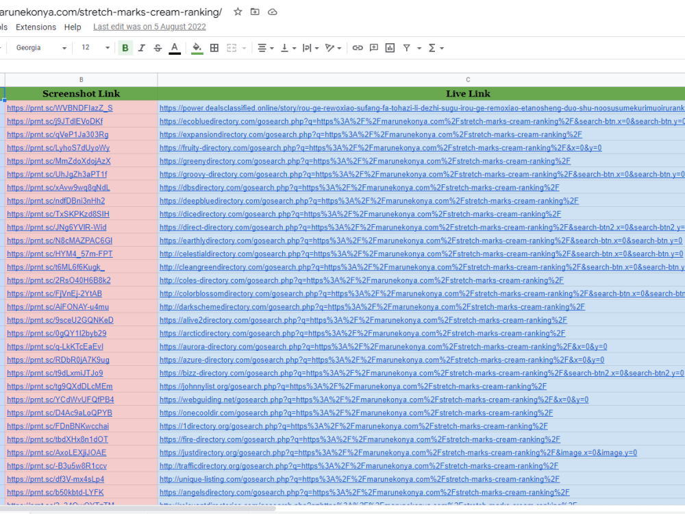Expand the filter views arrow
Screen dimensions: 685x514
click(419, 48)
